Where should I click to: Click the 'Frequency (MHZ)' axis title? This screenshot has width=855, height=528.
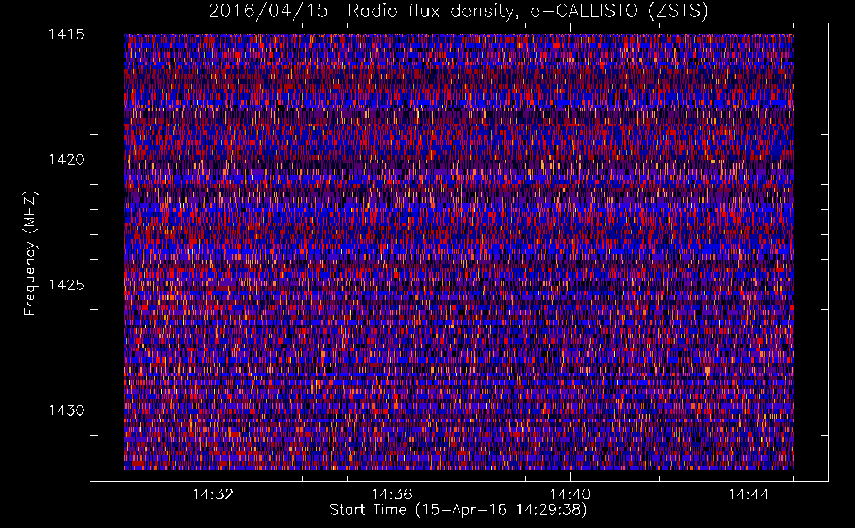[31, 253]
